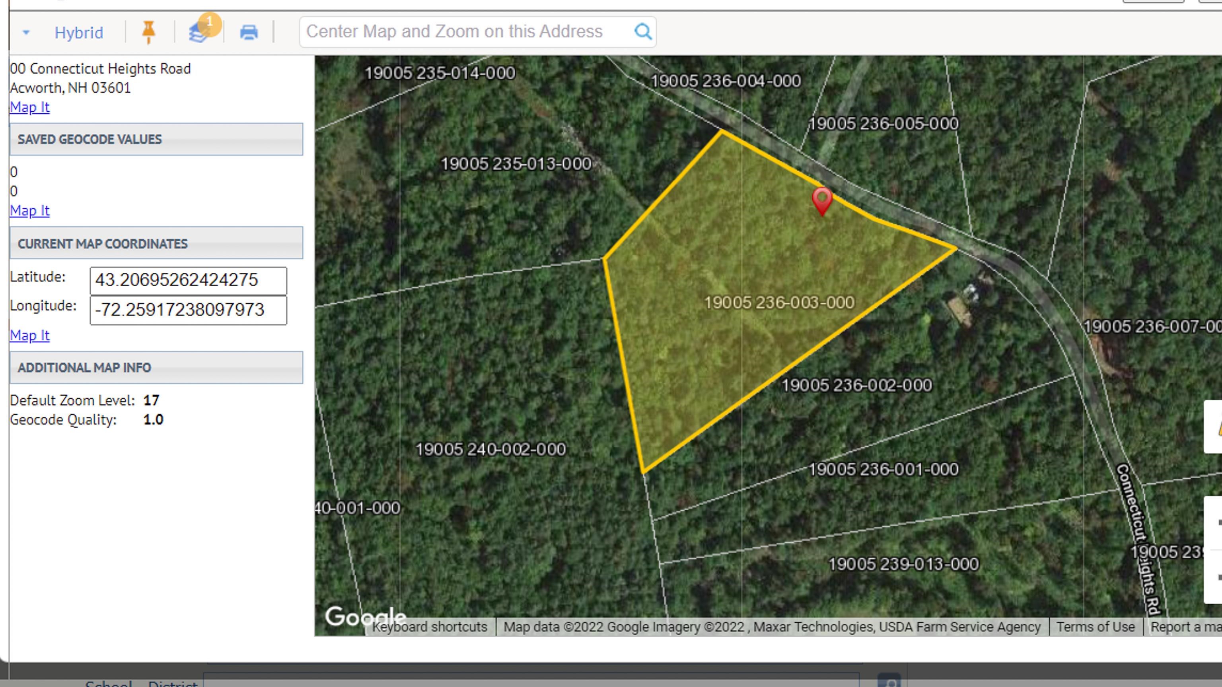Select parcel label 19005 236-002-000
Image resolution: width=1222 pixels, height=687 pixels.
coord(857,385)
